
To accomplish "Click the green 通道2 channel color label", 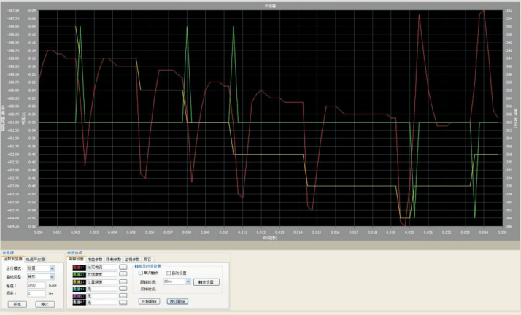I will point(77,275).
